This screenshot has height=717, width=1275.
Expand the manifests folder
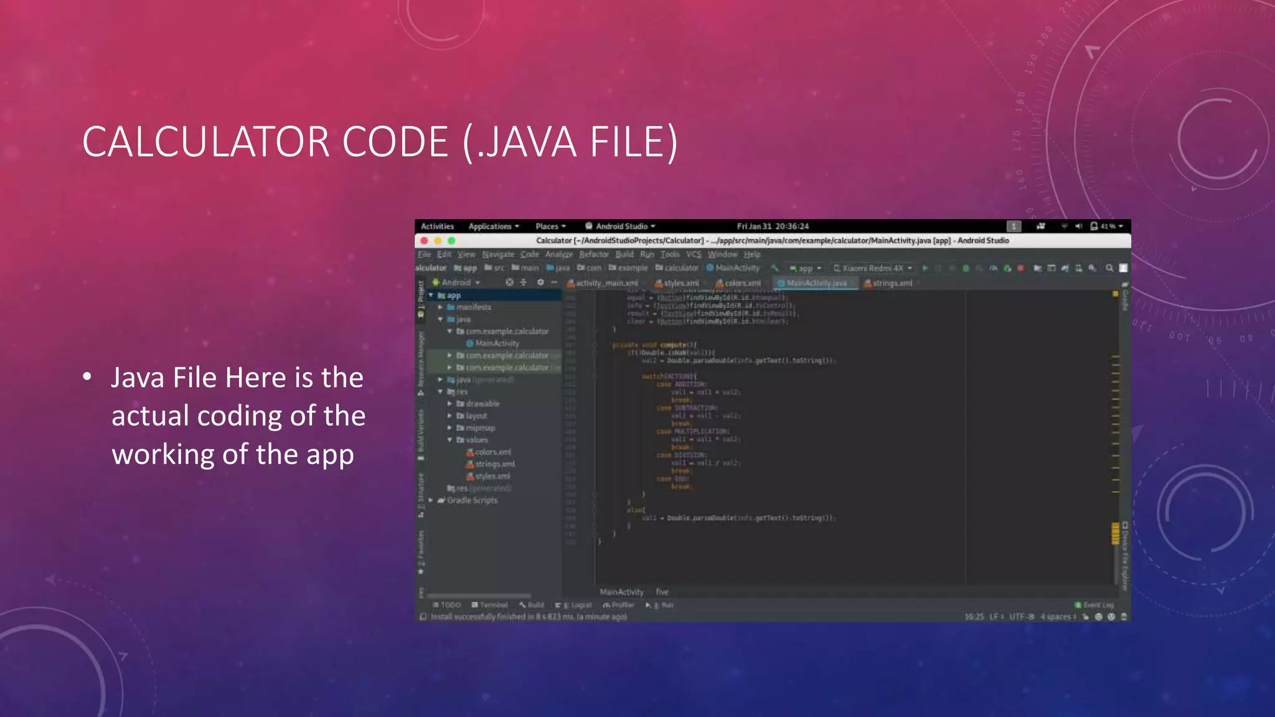[x=440, y=307]
